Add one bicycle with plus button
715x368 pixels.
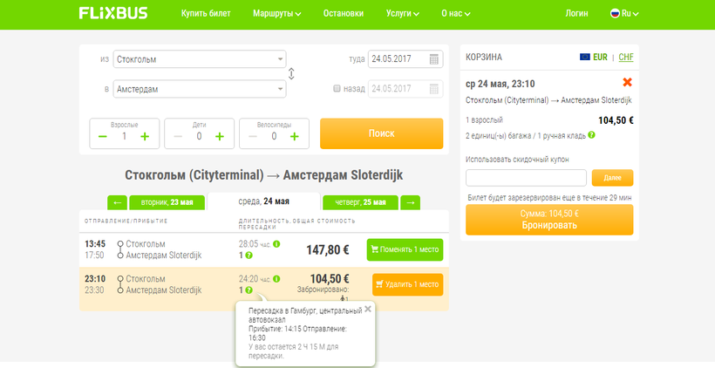(295, 136)
